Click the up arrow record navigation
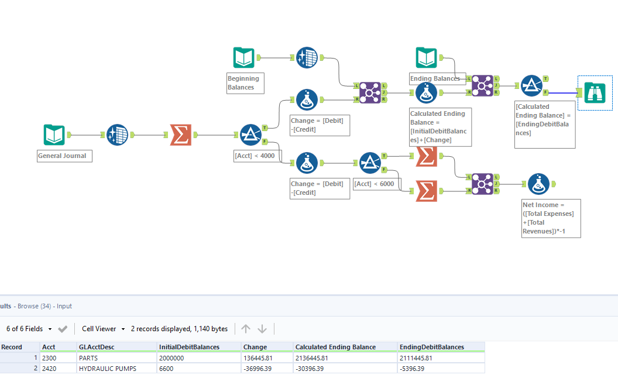This screenshot has height=385, width=618. tap(246, 329)
